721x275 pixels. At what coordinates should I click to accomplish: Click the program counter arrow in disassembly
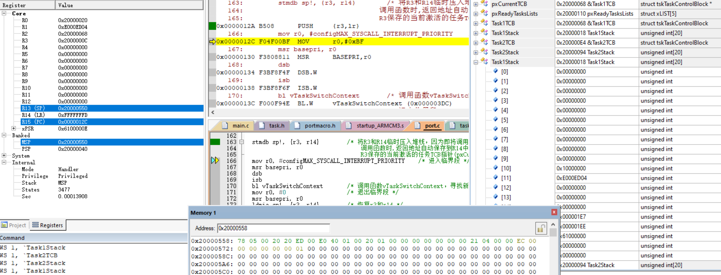(212, 42)
